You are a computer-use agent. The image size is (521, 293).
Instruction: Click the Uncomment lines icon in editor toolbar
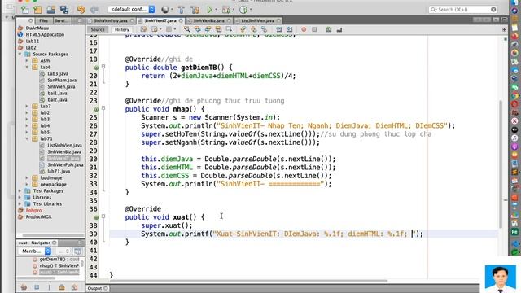[x=339, y=29]
